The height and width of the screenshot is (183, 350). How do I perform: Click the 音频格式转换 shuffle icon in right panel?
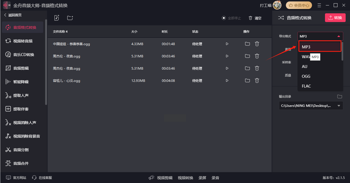(281, 18)
